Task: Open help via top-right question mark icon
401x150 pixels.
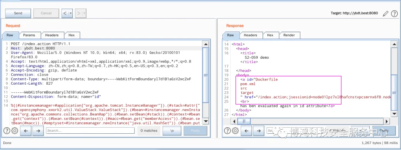Action: [394, 14]
